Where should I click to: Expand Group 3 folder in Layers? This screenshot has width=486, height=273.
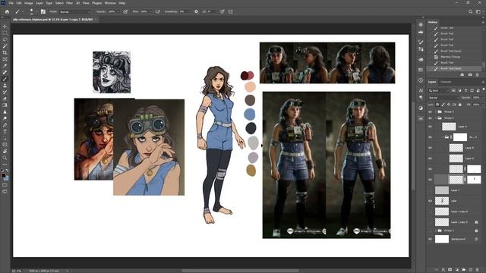[x=436, y=111]
